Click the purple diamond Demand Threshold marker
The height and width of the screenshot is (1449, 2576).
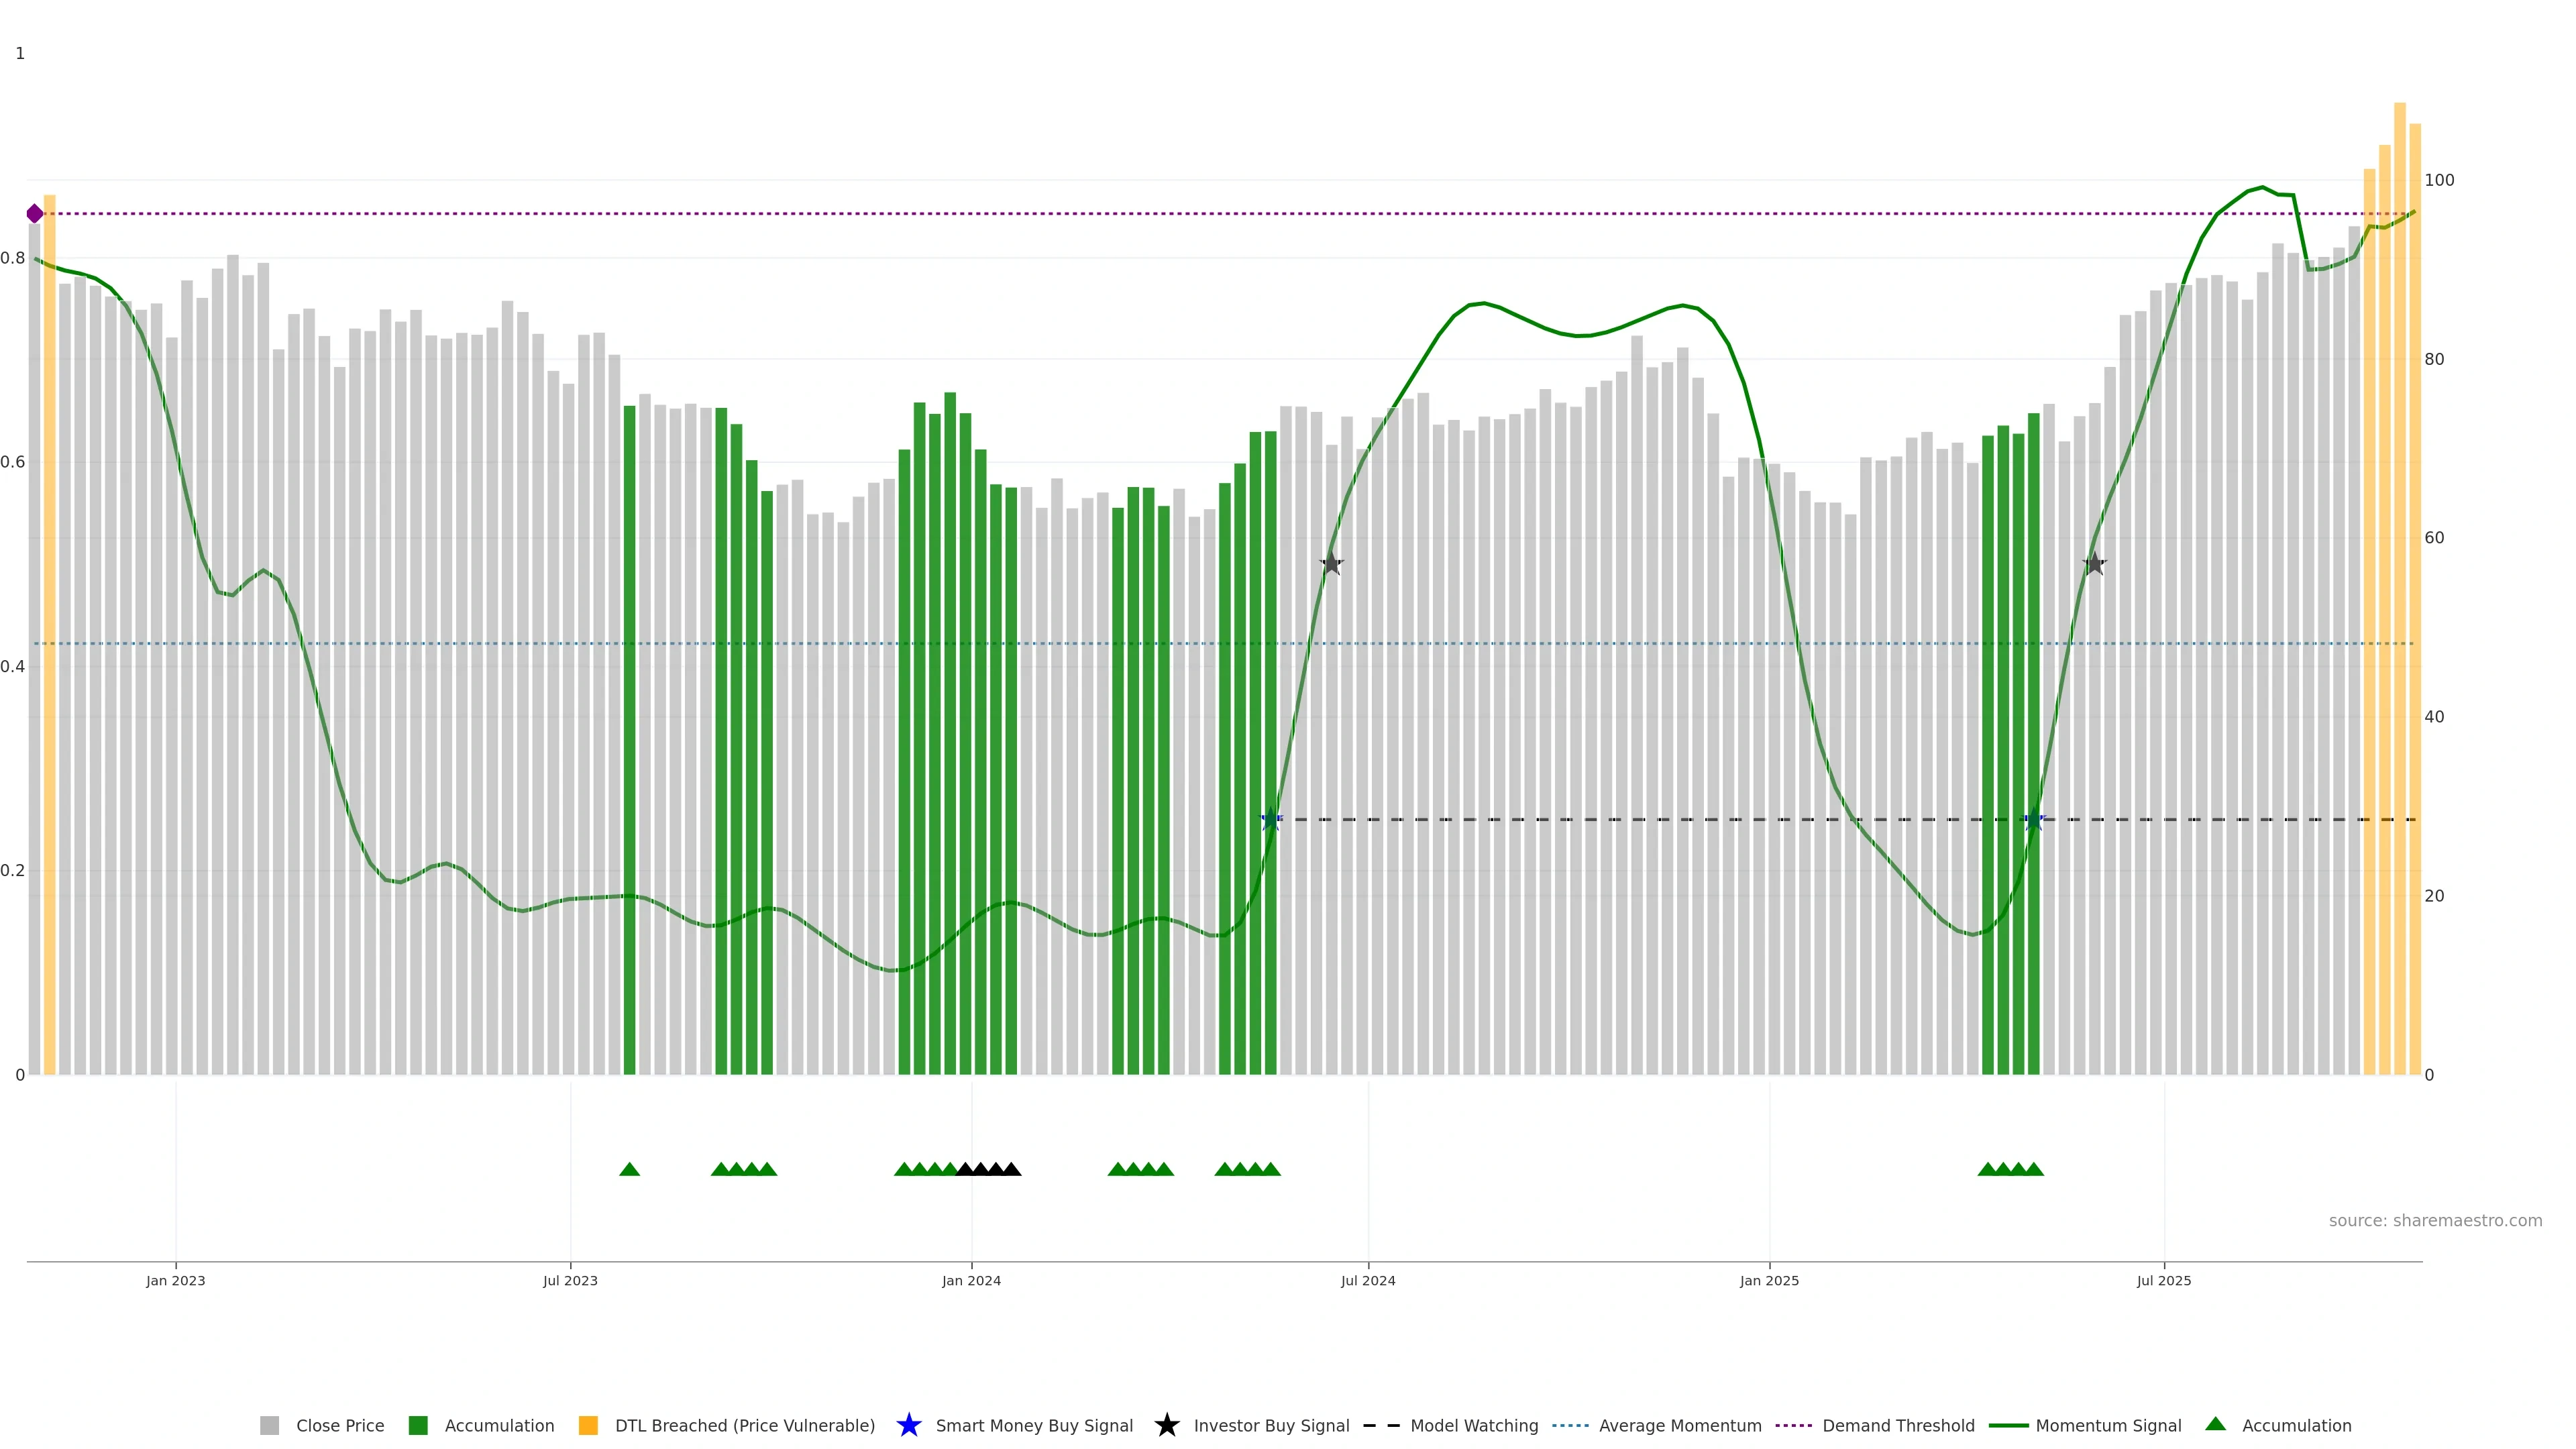click(x=35, y=214)
